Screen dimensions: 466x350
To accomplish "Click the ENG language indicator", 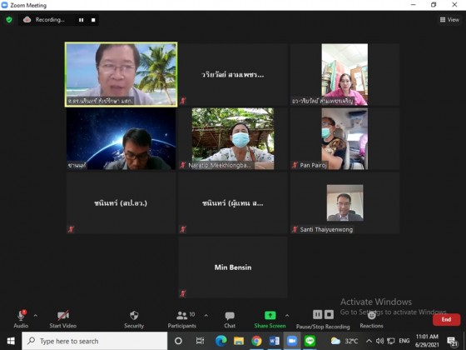I will [x=404, y=341].
